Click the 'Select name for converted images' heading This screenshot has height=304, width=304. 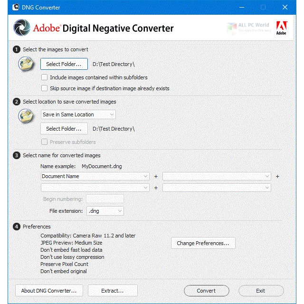pyautogui.click(x=62, y=155)
